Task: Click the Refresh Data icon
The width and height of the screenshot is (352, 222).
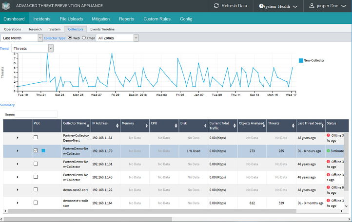Action: (216, 6)
